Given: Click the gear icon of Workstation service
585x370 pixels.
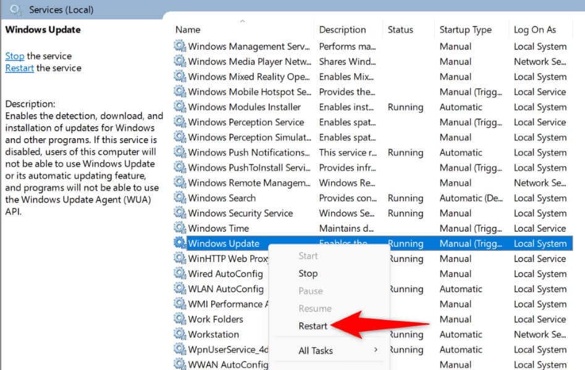Looking at the screenshot, I should tap(180, 334).
